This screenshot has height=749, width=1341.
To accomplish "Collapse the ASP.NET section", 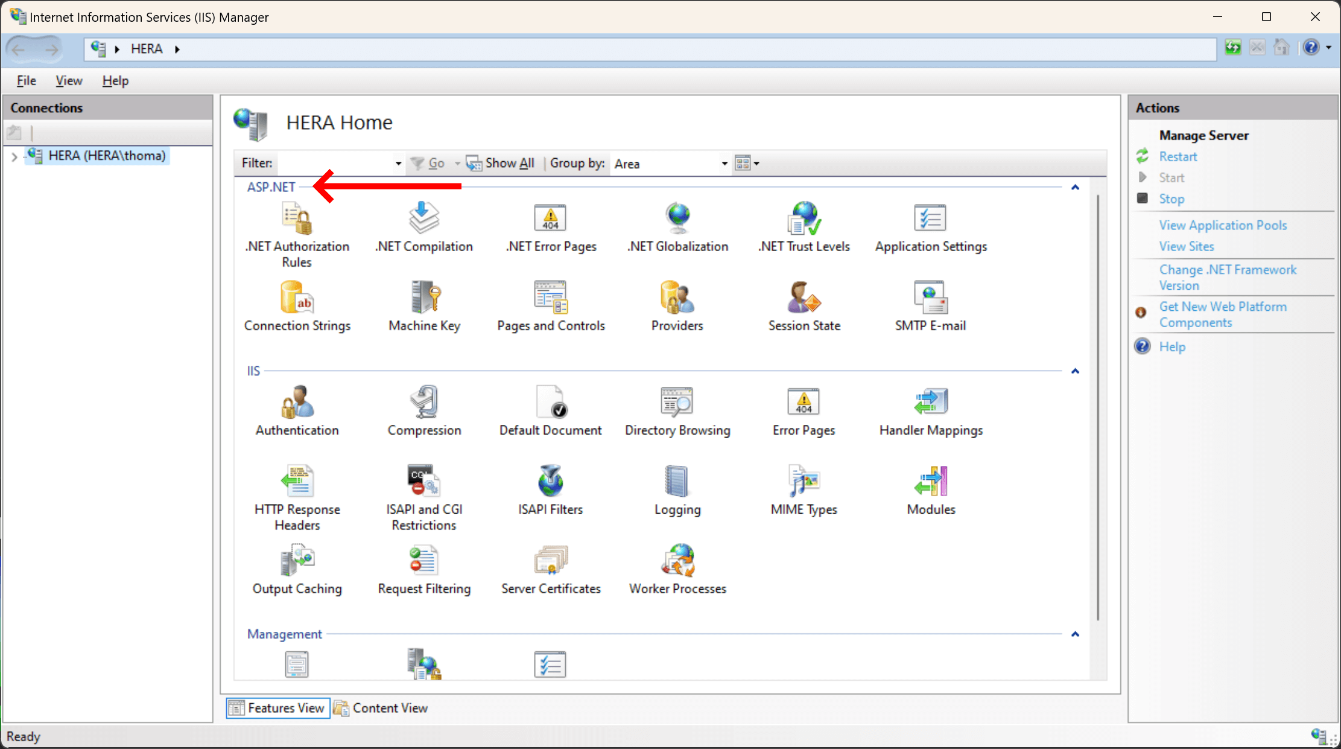I will [1075, 187].
